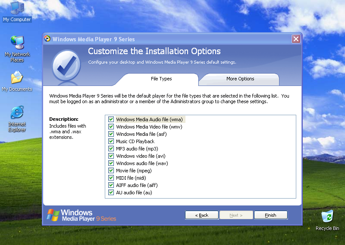Screen dimensions: 345x245
Task: Toggle Movie file (mpeg) checkbox
Action: tap(111, 170)
